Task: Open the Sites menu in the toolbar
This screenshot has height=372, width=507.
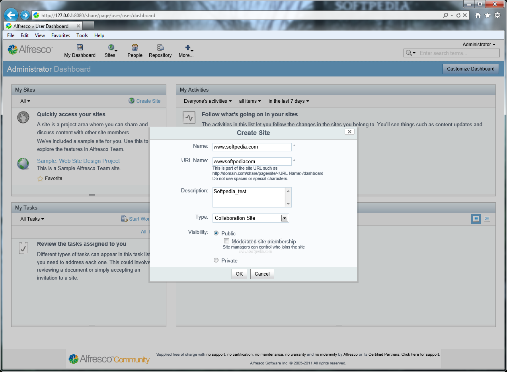Action: [x=110, y=51]
